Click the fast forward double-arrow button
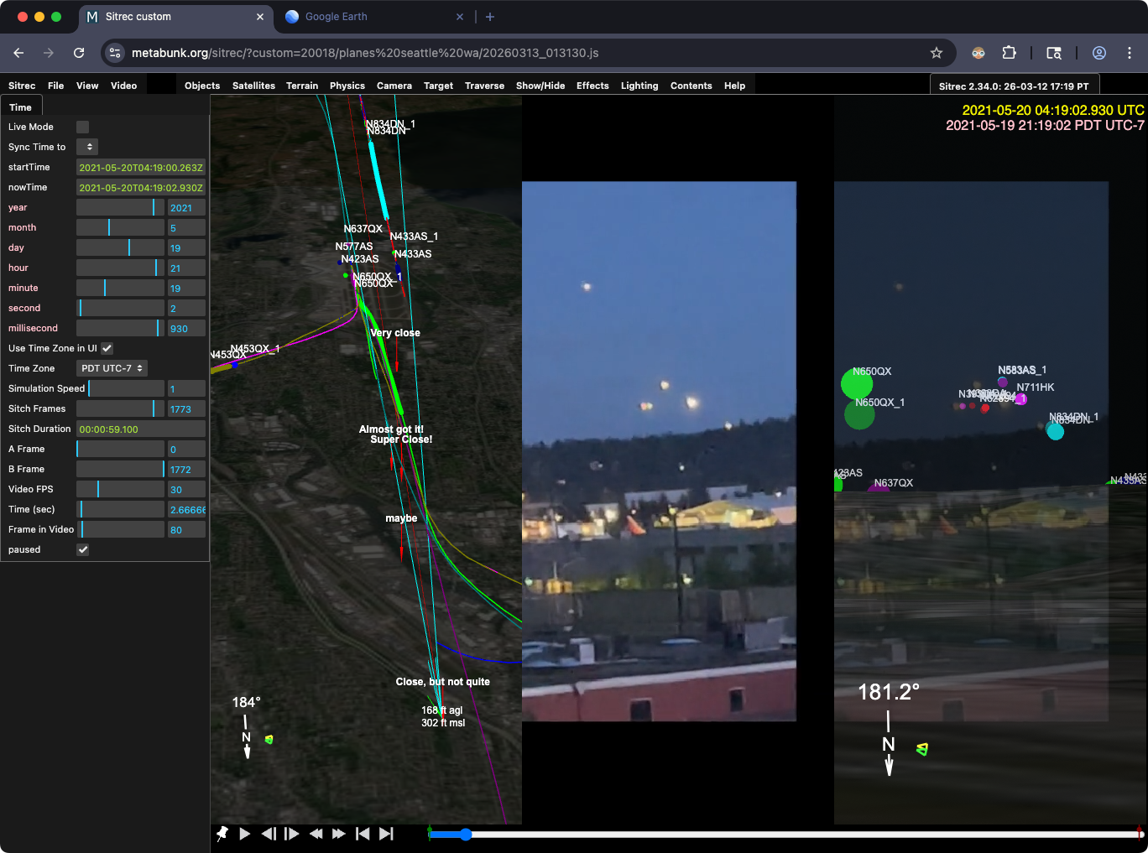1148x853 pixels. point(339,834)
